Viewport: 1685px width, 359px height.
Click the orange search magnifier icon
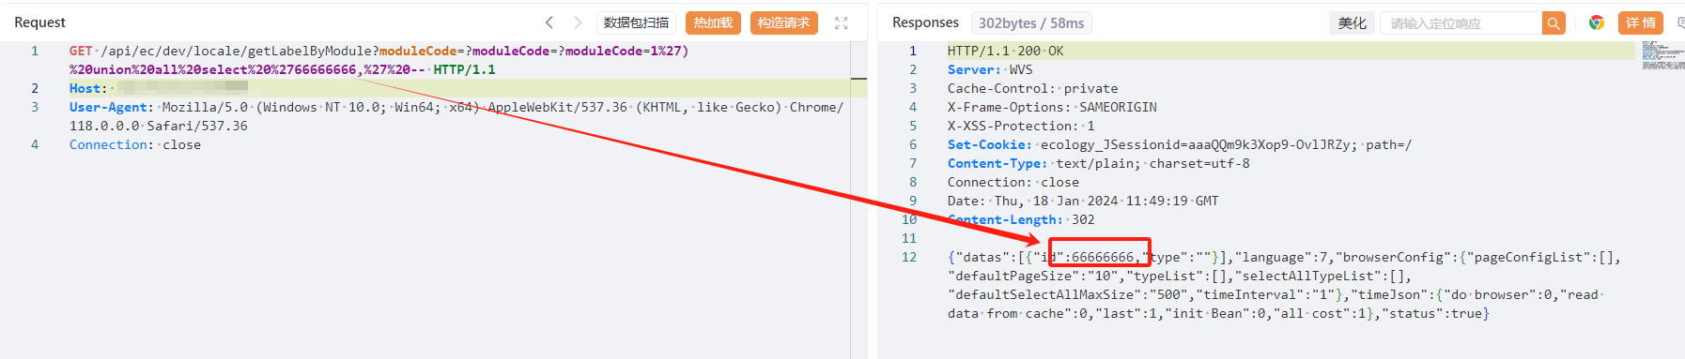click(1554, 23)
